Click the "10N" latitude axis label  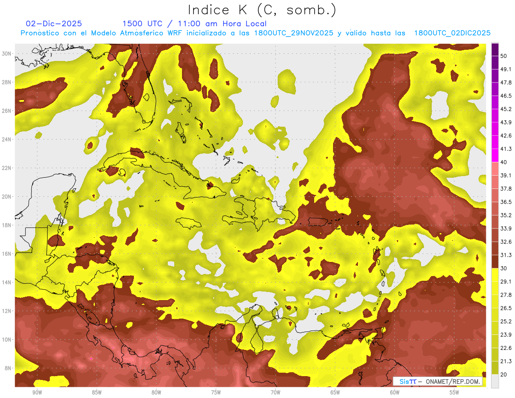click(x=6, y=340)
